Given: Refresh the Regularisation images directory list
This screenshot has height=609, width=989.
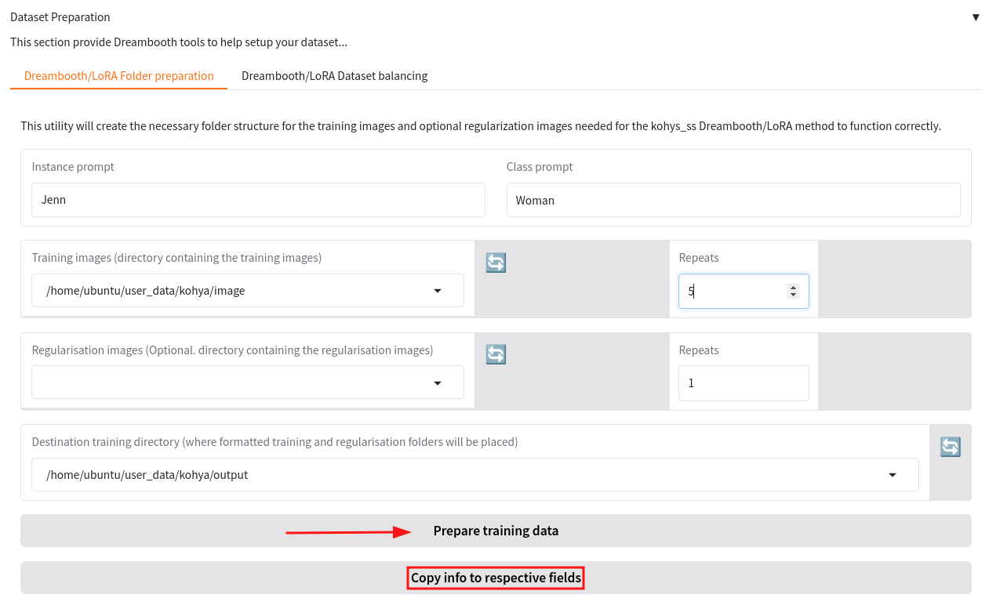Looking at the screenshot, I should [x=496, y=354].
